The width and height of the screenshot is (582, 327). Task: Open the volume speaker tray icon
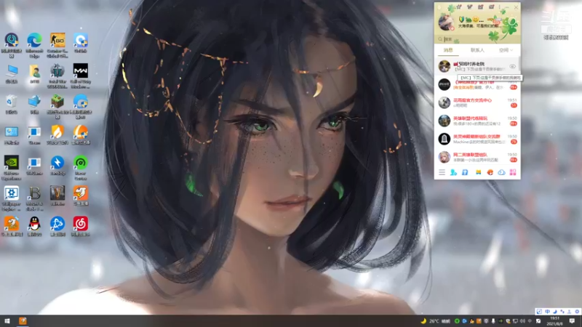(522, 321)
